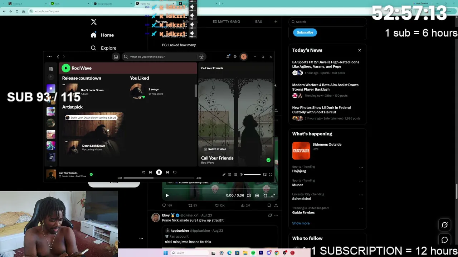The image size is (458, 257).
Task: Open more options on Ekey's post
Action: tap(276, 216)
